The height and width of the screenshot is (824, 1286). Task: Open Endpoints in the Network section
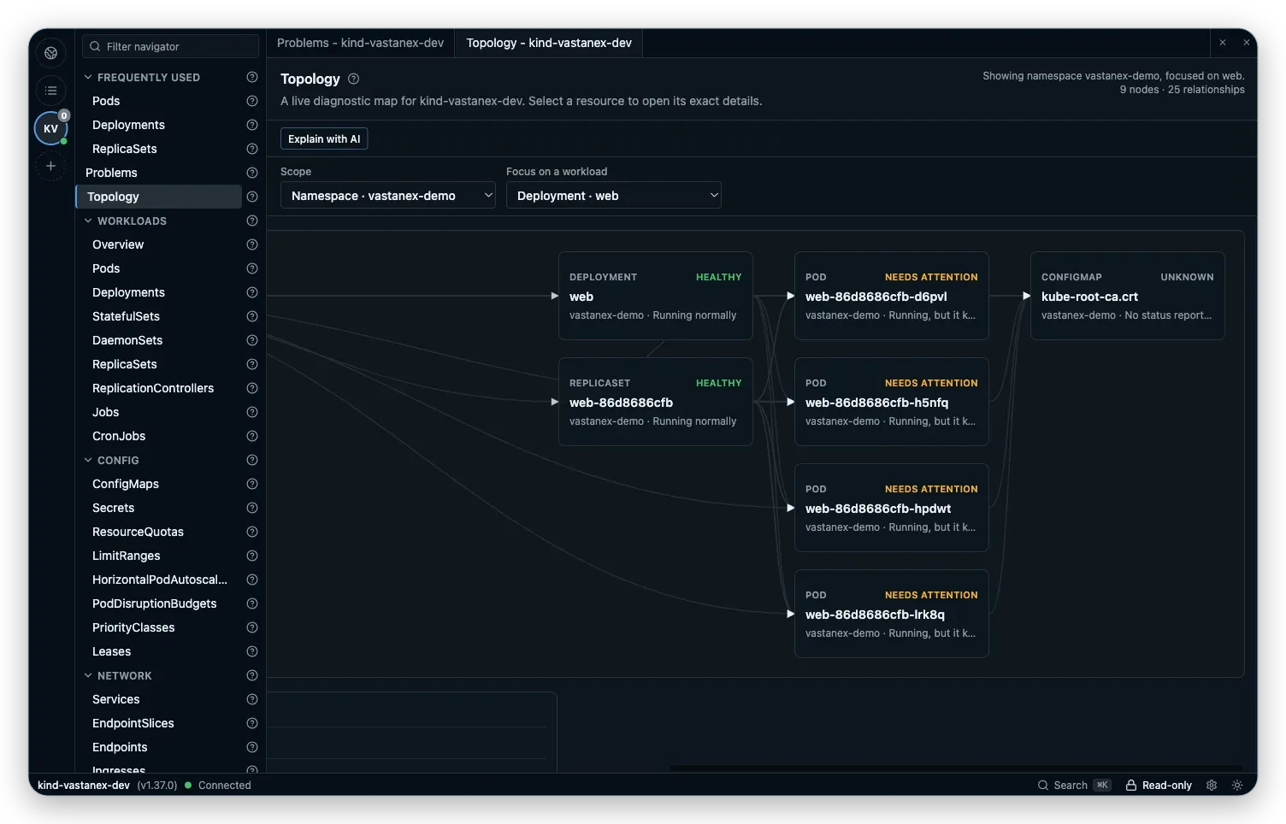click(120, 747)
